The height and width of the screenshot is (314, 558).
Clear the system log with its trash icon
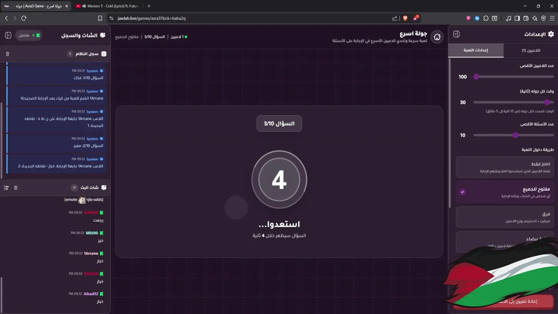7,54
